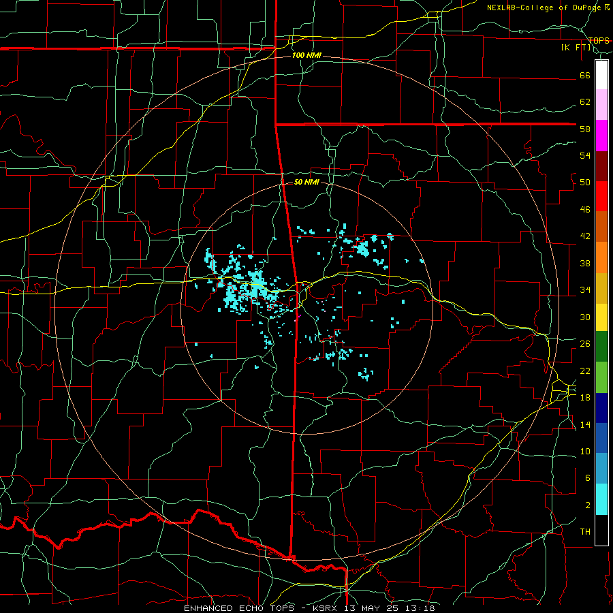The image size is (613, 613).
Task: Click the legend value 46
Action: pos(585,210)
